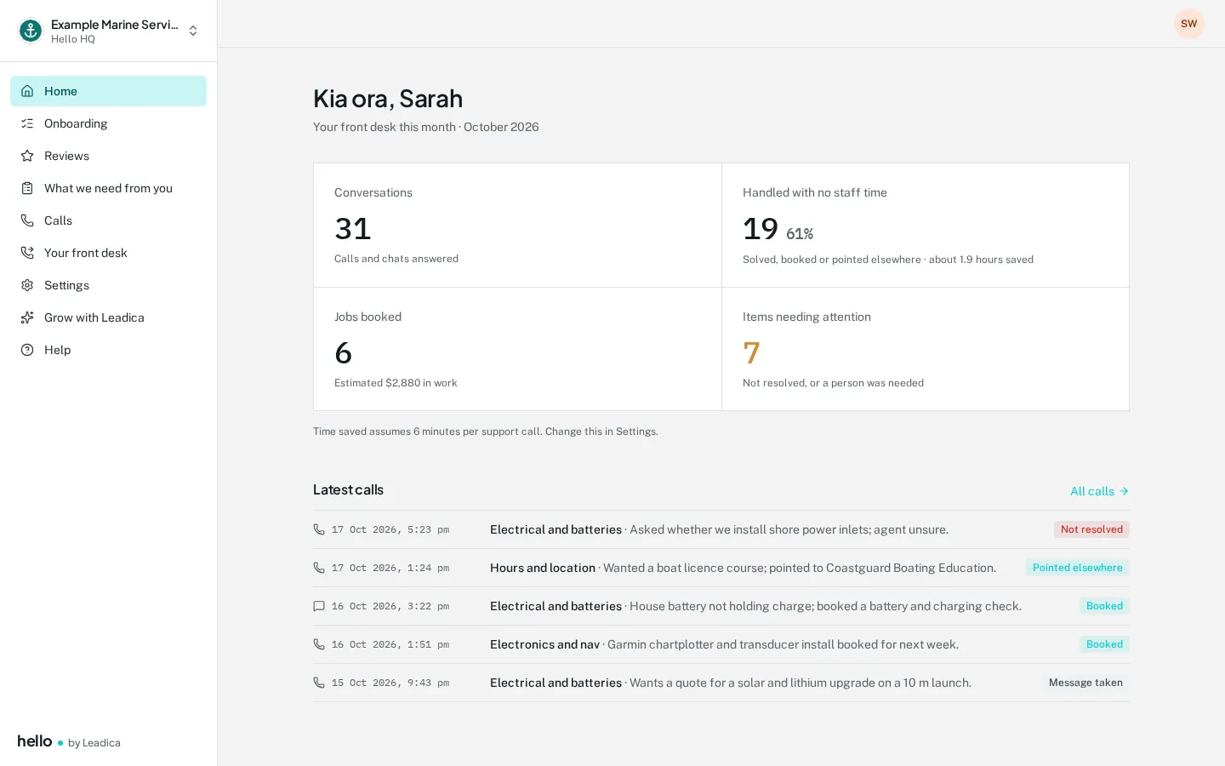Open the Help page
Screen dimensions: 1225x766
108,350
